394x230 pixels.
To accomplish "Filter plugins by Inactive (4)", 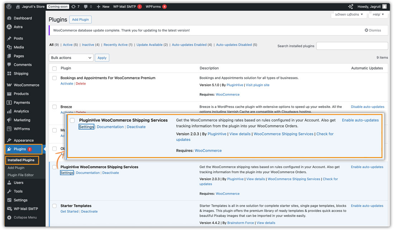I will coord(91,45).
